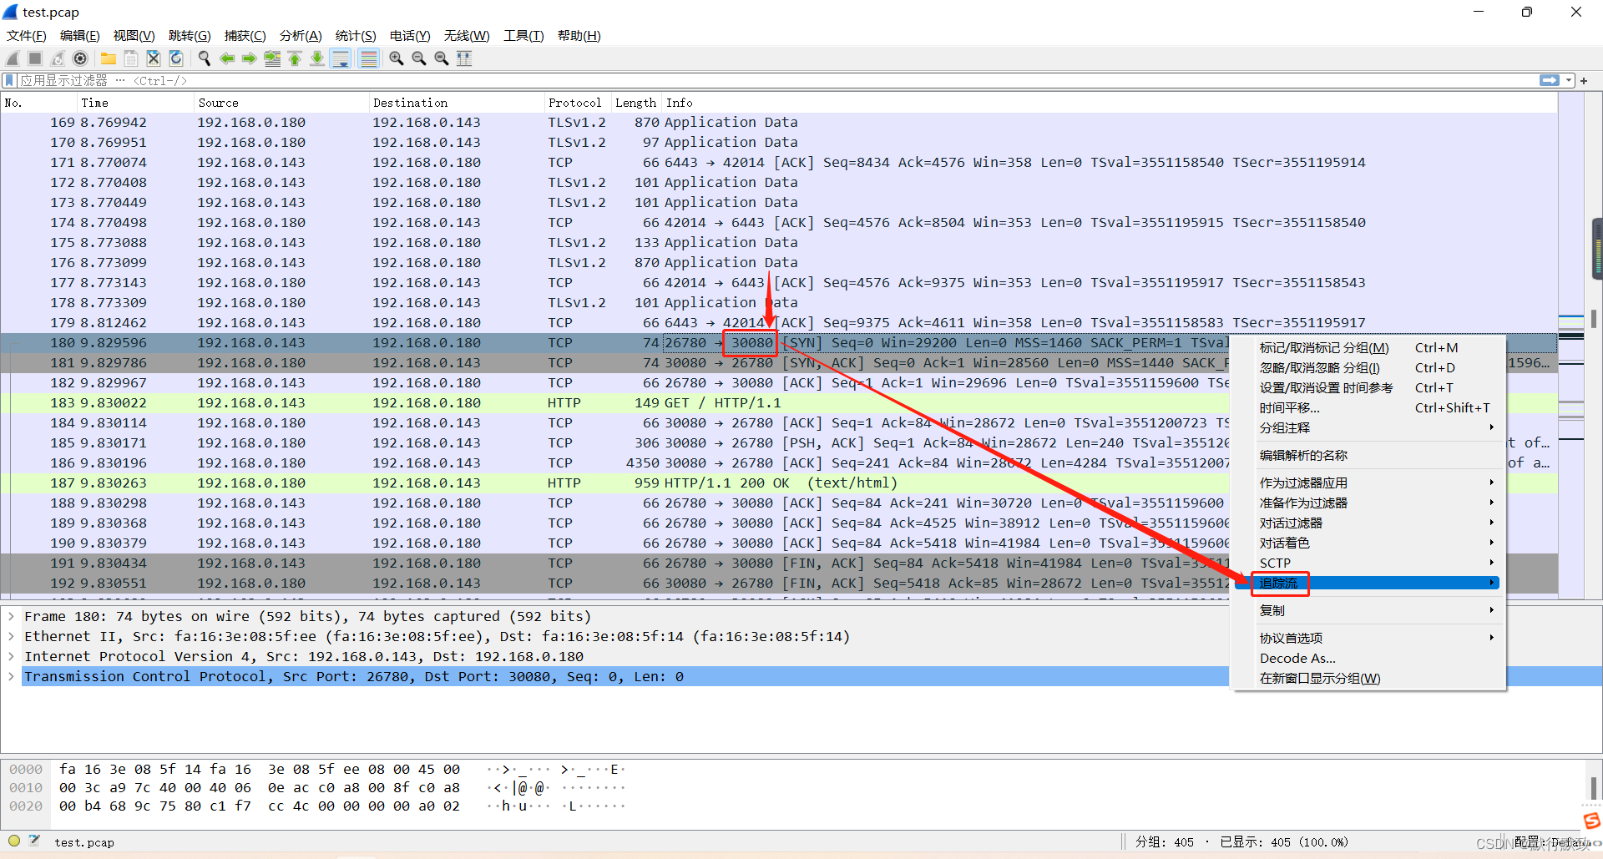This screenshot has height=859, width=1603.
Task: Open display filter bookmarks icon
Action: [x=9, y=81]
